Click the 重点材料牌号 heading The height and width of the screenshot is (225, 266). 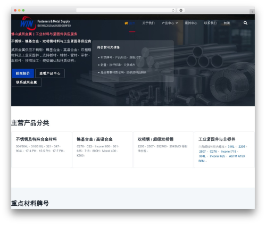coord(30,203)
